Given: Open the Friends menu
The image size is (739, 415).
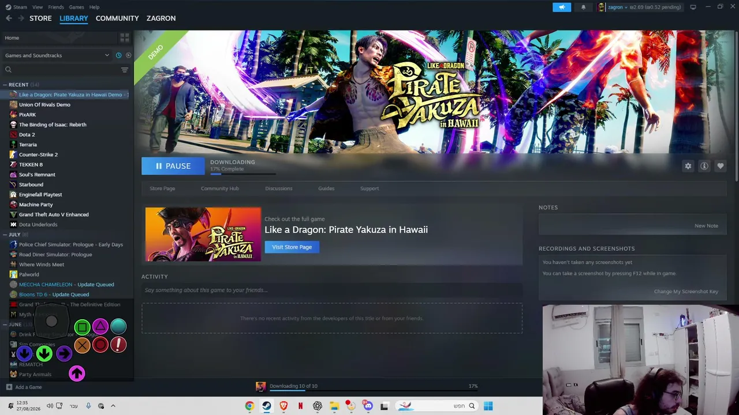Looking at the screenshot, I should tap(56, 7).
